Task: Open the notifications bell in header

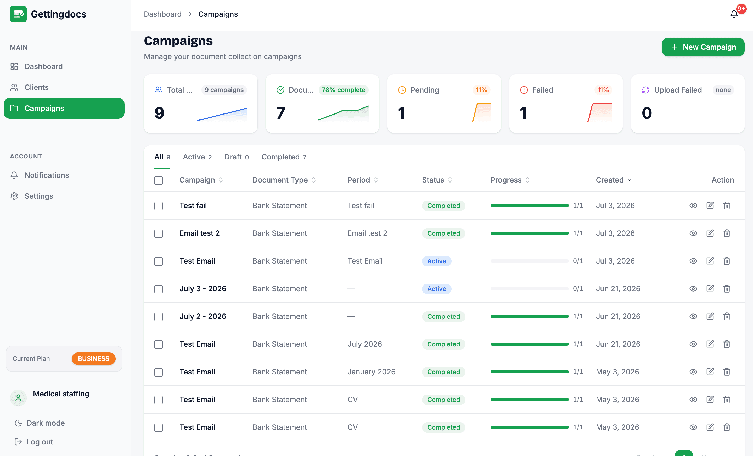Action: (734, 14)
